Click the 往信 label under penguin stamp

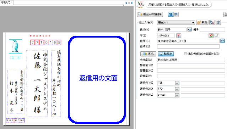click(16, 57)
